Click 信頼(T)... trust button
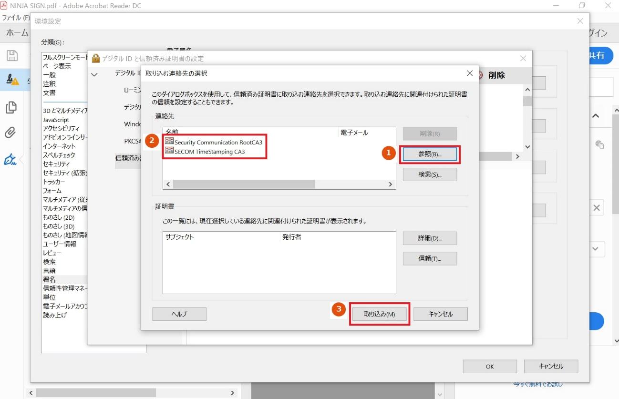619x399 pixels. click(x=430, y=258)
